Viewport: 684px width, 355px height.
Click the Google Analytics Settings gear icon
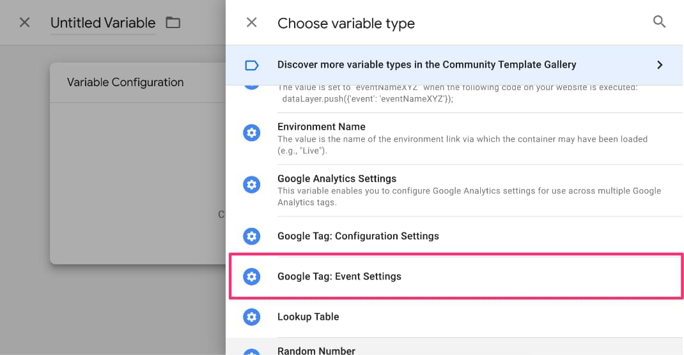[252, 185]
